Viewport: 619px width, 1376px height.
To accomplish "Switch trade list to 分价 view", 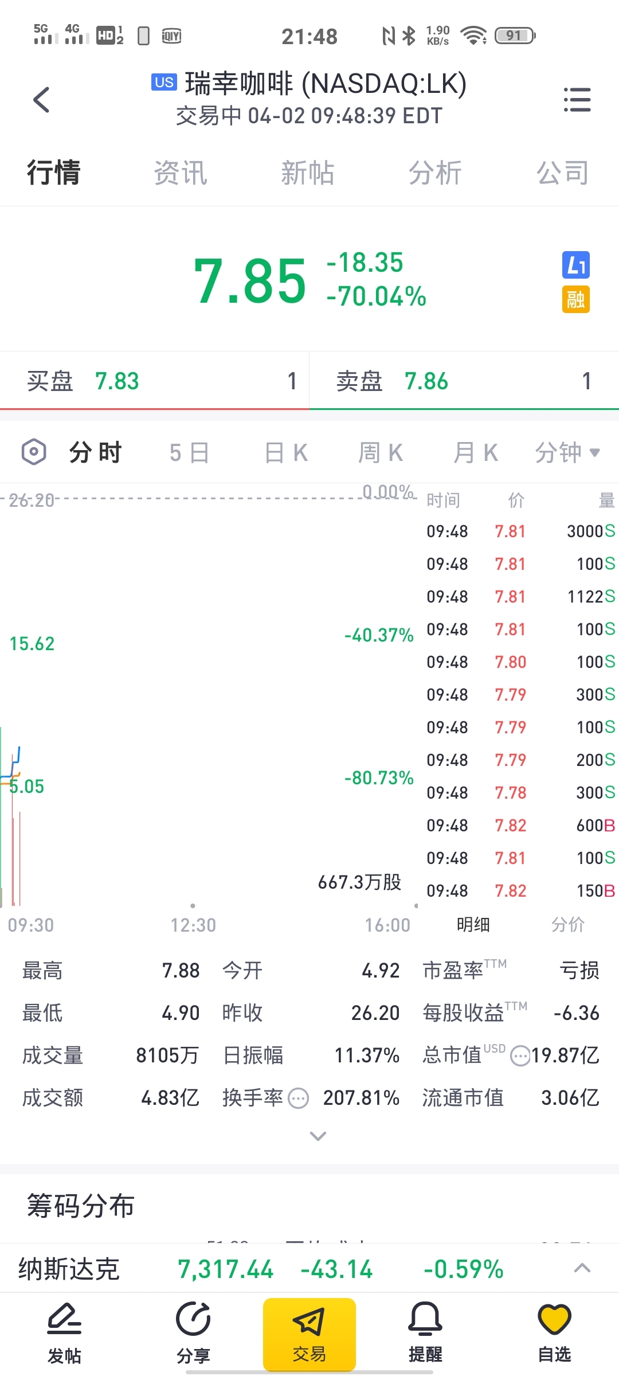I will (x=567, y=924).
